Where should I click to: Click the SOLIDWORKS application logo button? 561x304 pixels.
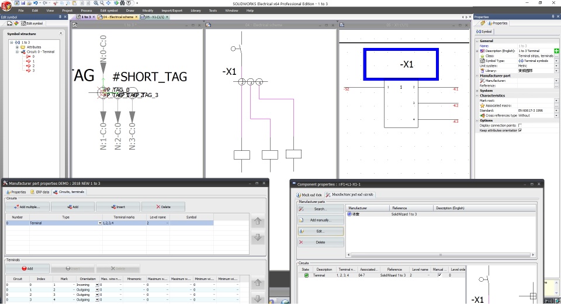6,6
